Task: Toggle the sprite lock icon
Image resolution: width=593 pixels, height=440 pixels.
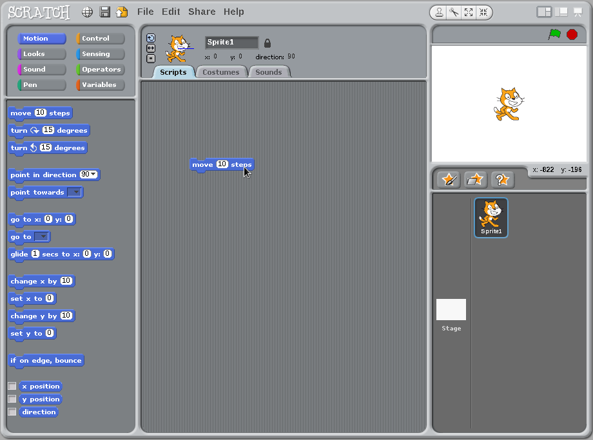Action: [267, 43]
